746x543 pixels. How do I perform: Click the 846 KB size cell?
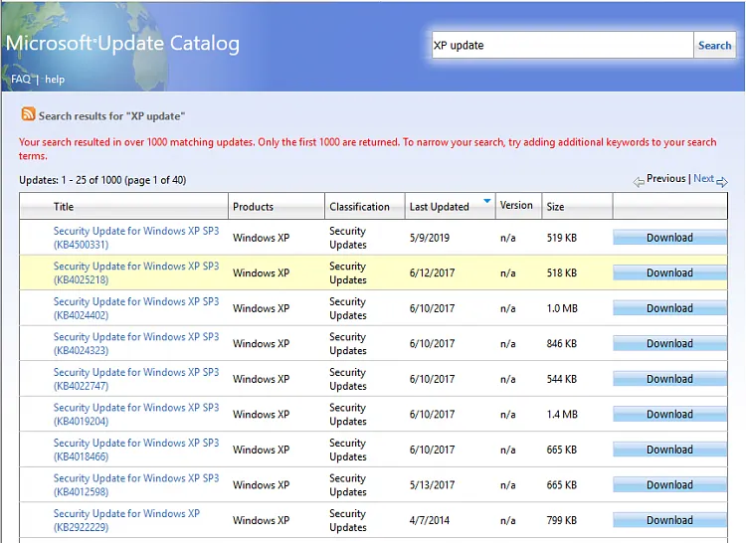pyautogui.click(x=561, y=343)
